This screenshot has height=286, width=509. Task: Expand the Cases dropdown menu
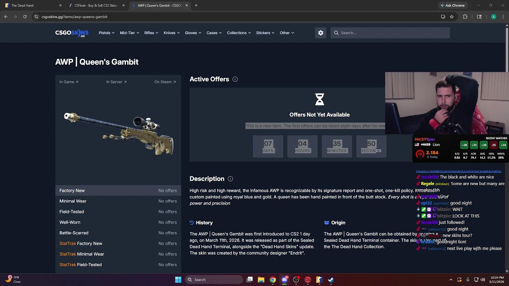point(214,33)
